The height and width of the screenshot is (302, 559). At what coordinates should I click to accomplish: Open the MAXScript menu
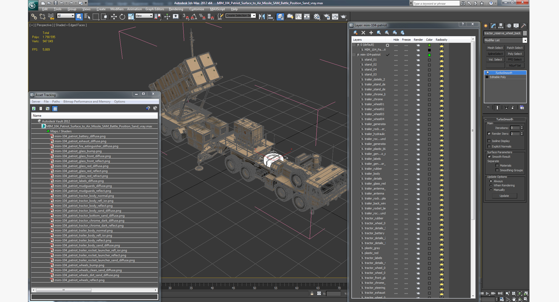pyautogui.click(x=218, y=9)
